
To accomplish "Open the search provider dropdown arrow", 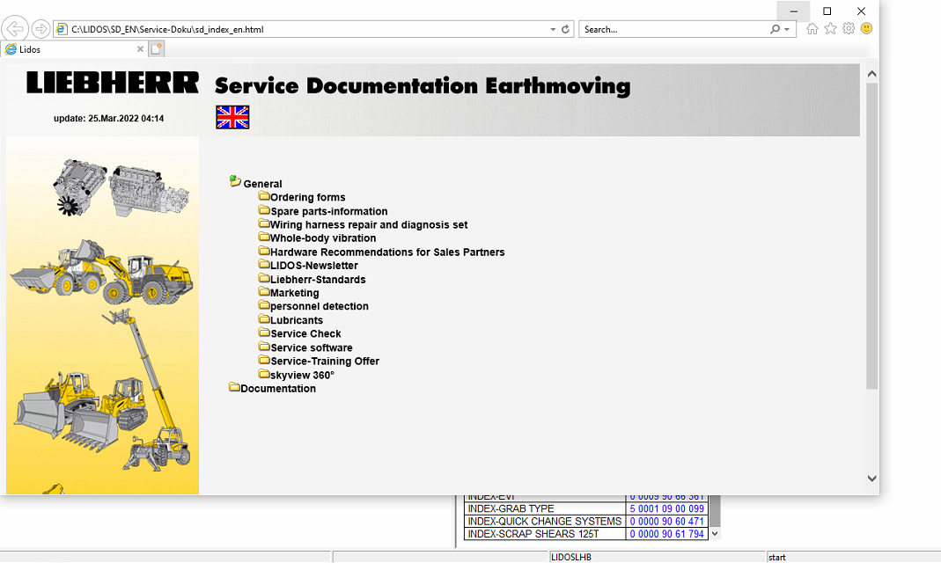I will [x=787, y=29].
